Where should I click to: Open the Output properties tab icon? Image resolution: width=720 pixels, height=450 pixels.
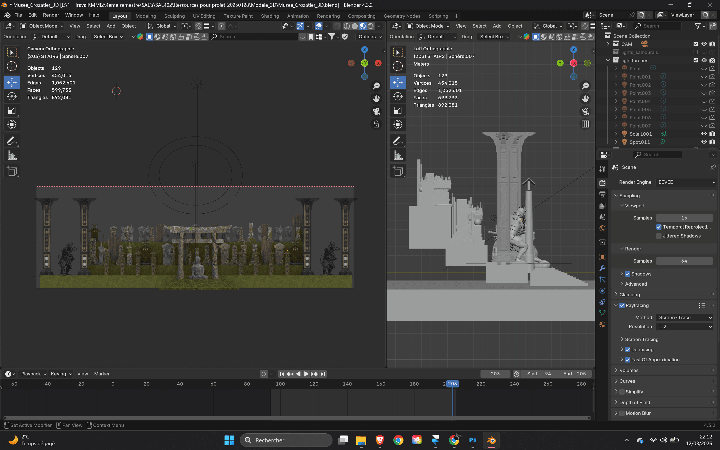602,194
